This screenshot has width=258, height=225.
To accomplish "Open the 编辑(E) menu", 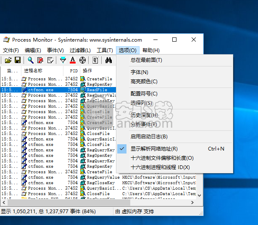I will point(33,50).
